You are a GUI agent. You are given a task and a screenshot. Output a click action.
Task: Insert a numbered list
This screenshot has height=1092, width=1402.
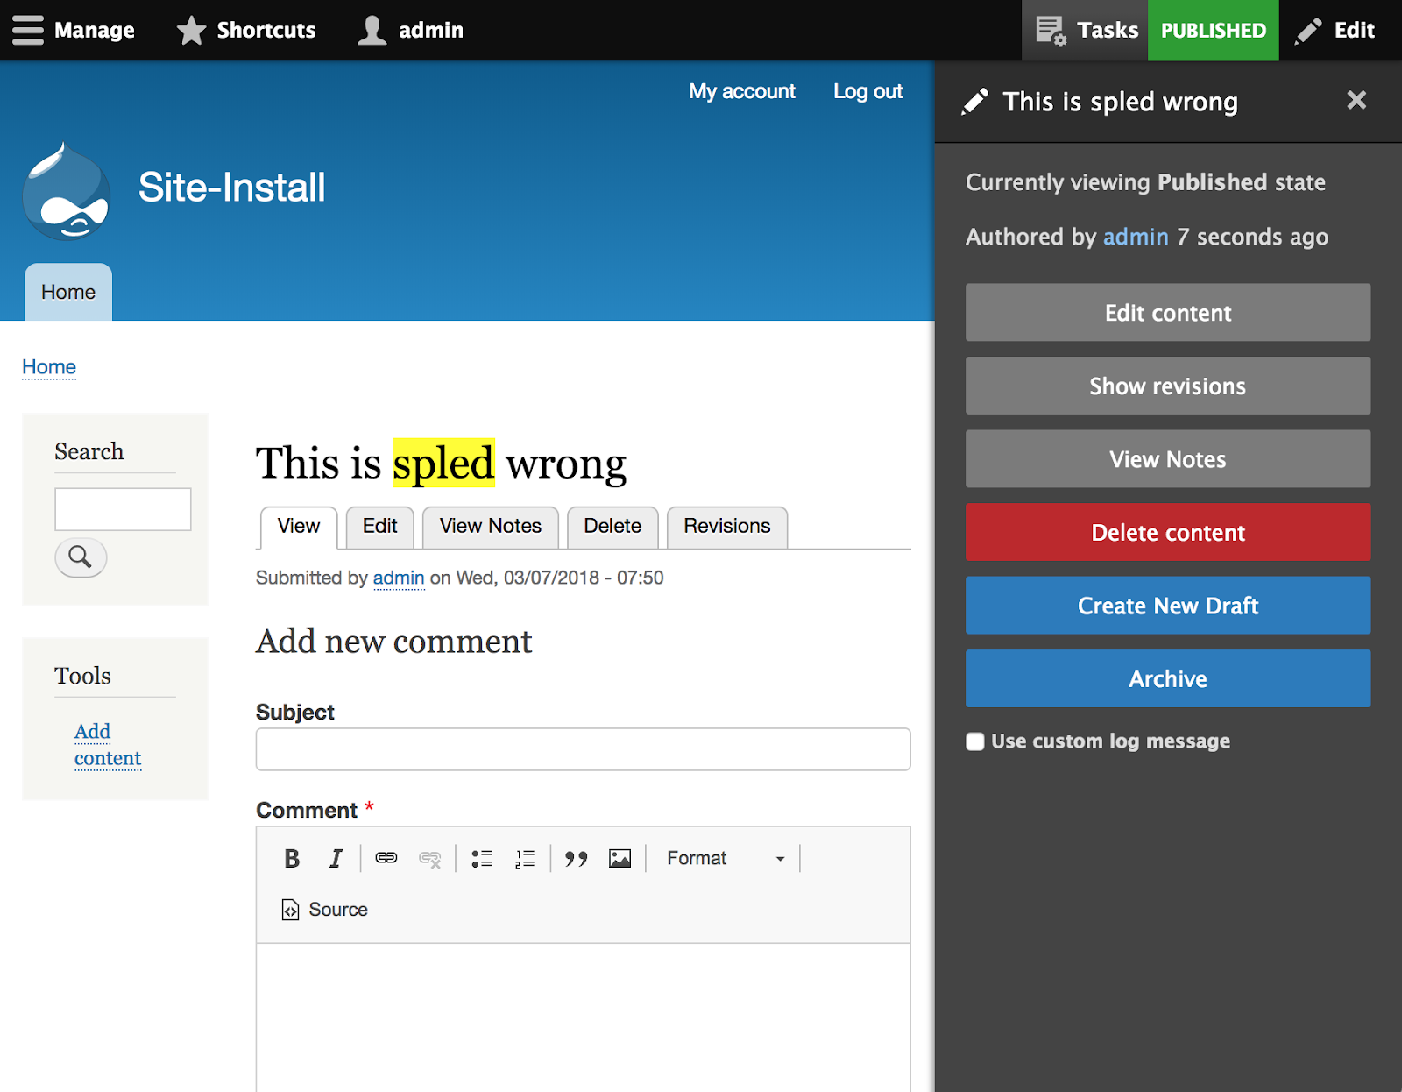[525, 859]
